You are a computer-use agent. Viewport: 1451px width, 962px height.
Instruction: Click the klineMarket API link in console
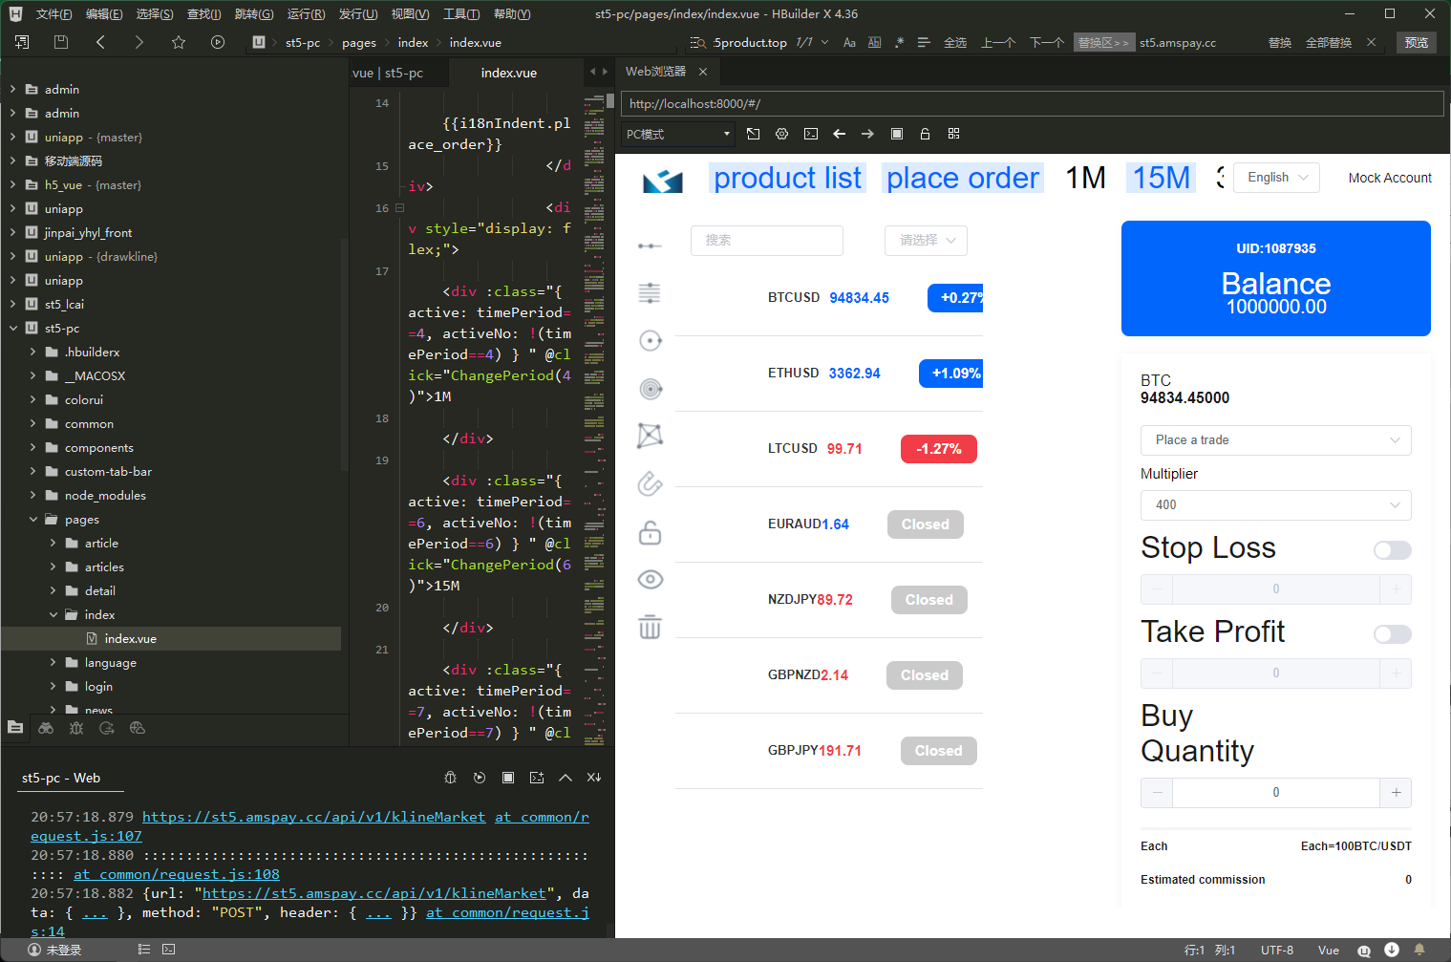point(313,817)
